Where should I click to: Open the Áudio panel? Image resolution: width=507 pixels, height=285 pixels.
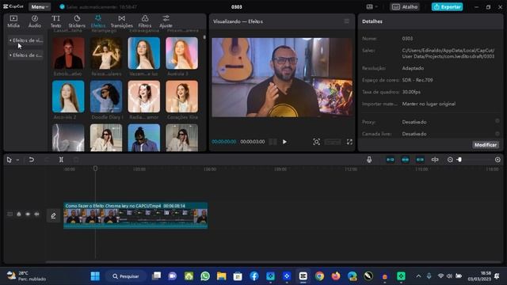35,21
